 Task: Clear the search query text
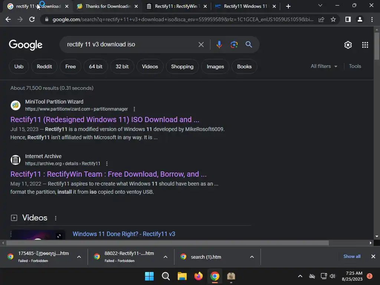click(x=201, y=45)
